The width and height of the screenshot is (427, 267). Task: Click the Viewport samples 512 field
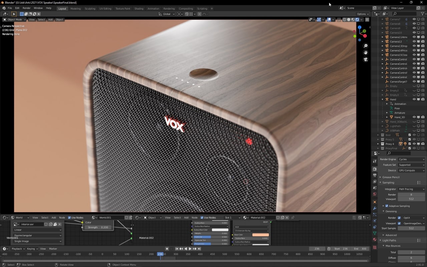[x=411, y=199]
